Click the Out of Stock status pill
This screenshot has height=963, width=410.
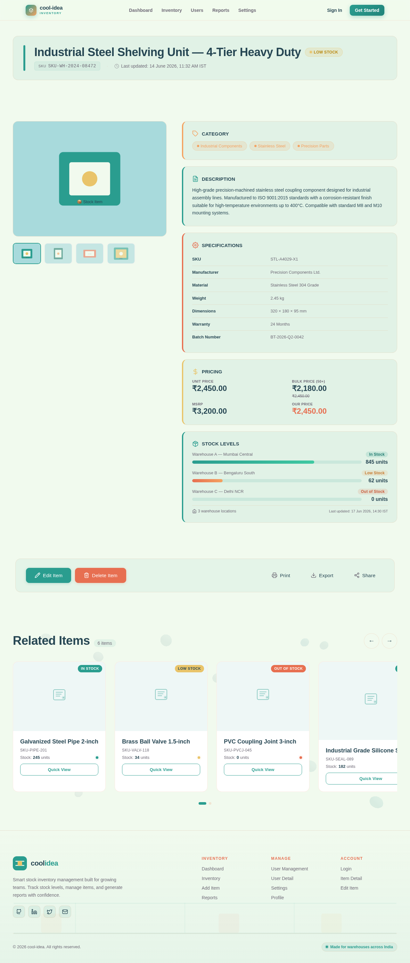pos(373,492)
